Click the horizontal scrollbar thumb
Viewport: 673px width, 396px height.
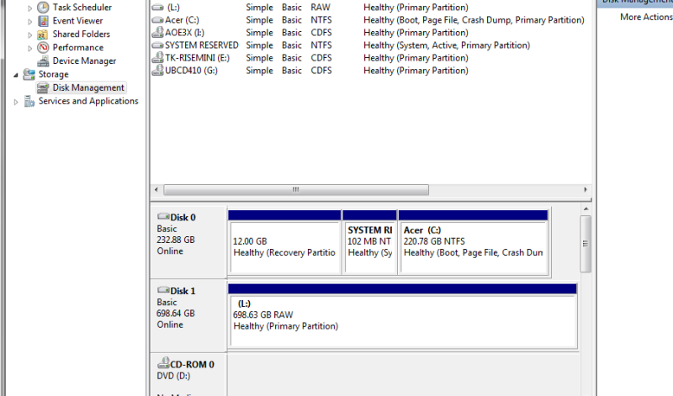pyautogui.click(x=296, y=190)
